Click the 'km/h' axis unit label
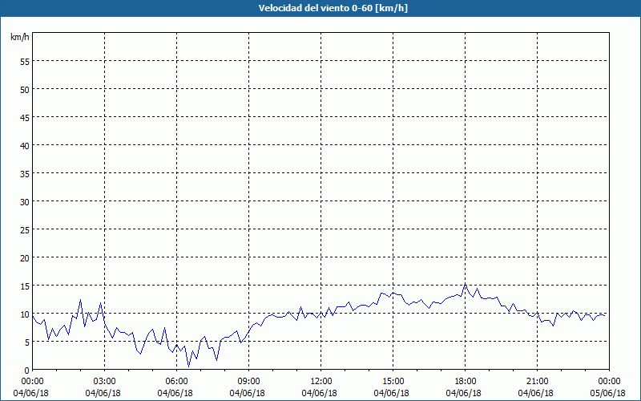 point(20,37)
